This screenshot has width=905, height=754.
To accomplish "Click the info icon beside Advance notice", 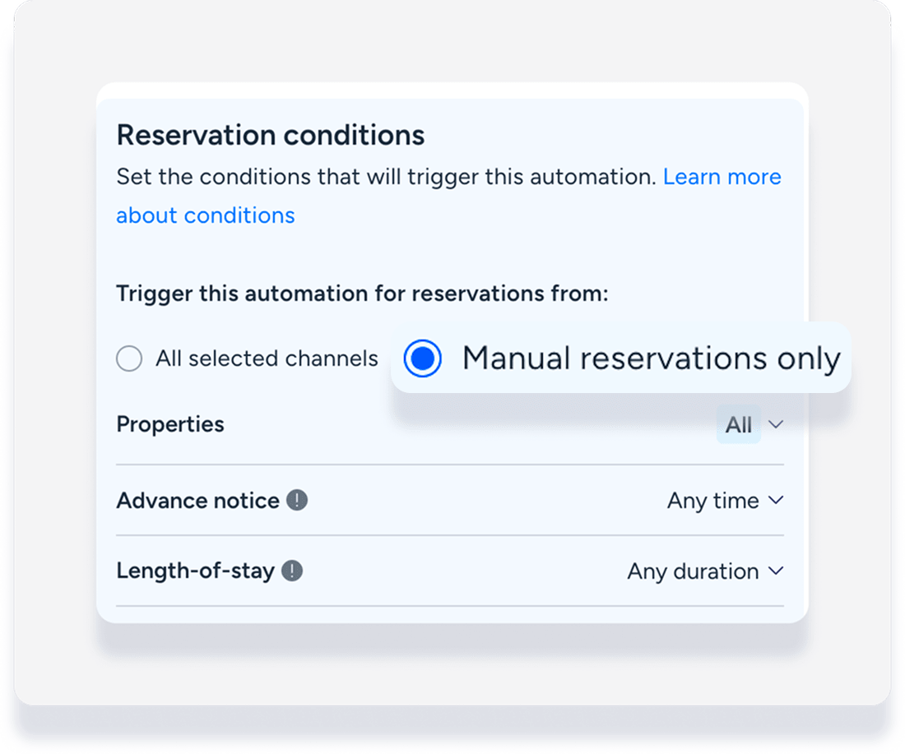I will [x=297, y=500].
